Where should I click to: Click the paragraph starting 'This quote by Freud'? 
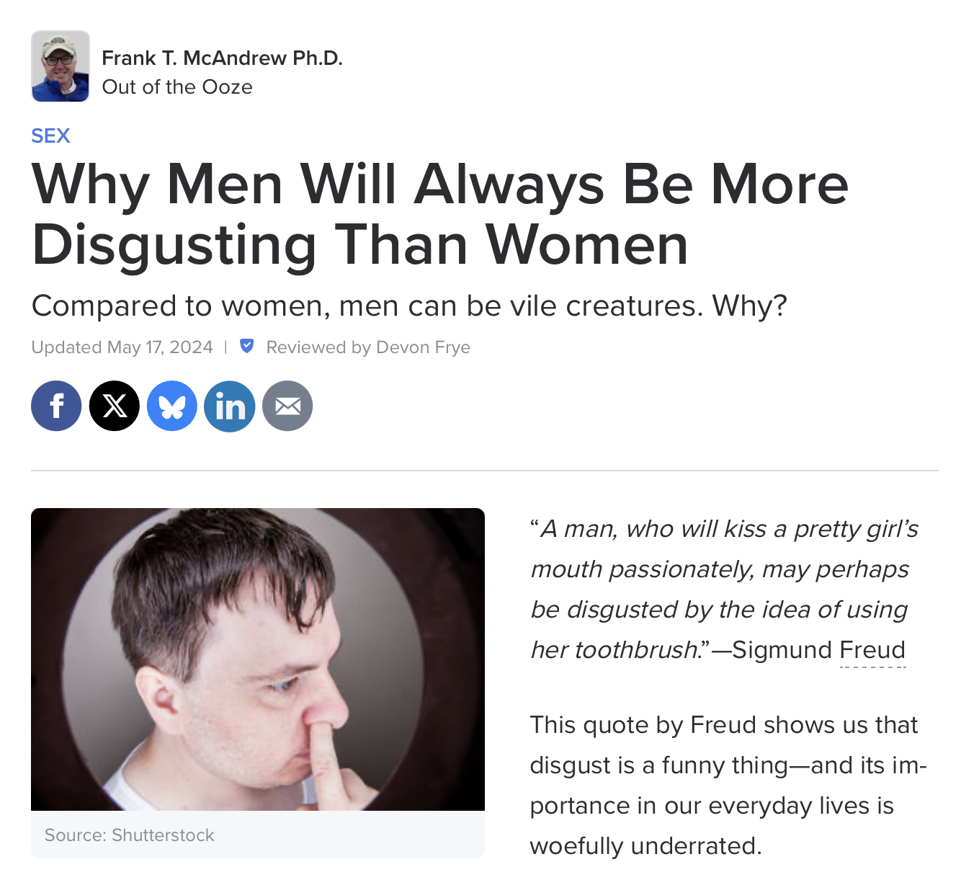(728, 785)
